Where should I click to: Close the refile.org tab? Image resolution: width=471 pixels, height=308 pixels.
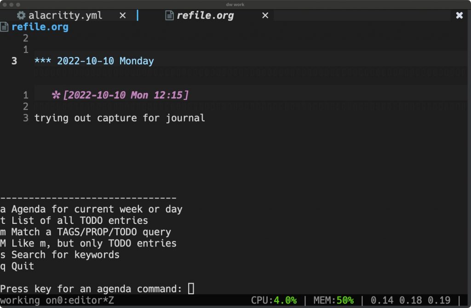point(264,15)
